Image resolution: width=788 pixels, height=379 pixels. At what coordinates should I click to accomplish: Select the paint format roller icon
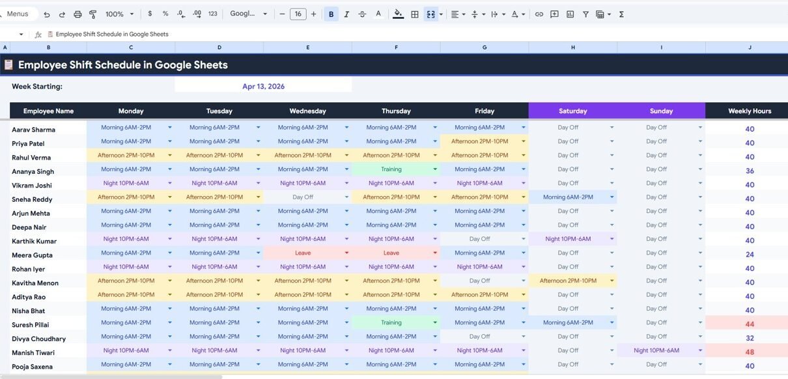[x=92, y=14]
